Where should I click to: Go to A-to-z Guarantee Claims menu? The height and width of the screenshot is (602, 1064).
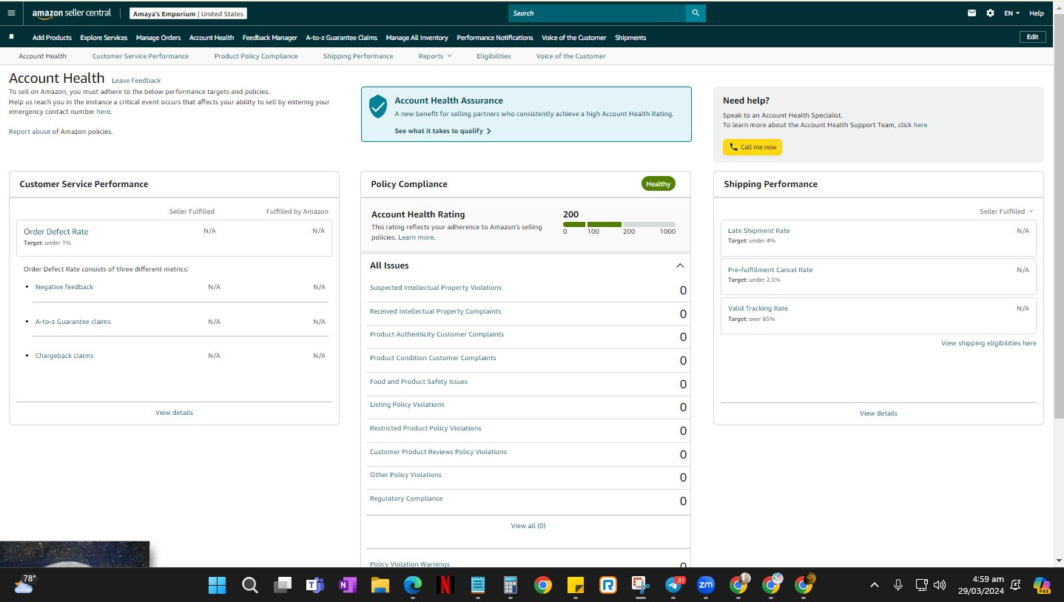[342, 38]
